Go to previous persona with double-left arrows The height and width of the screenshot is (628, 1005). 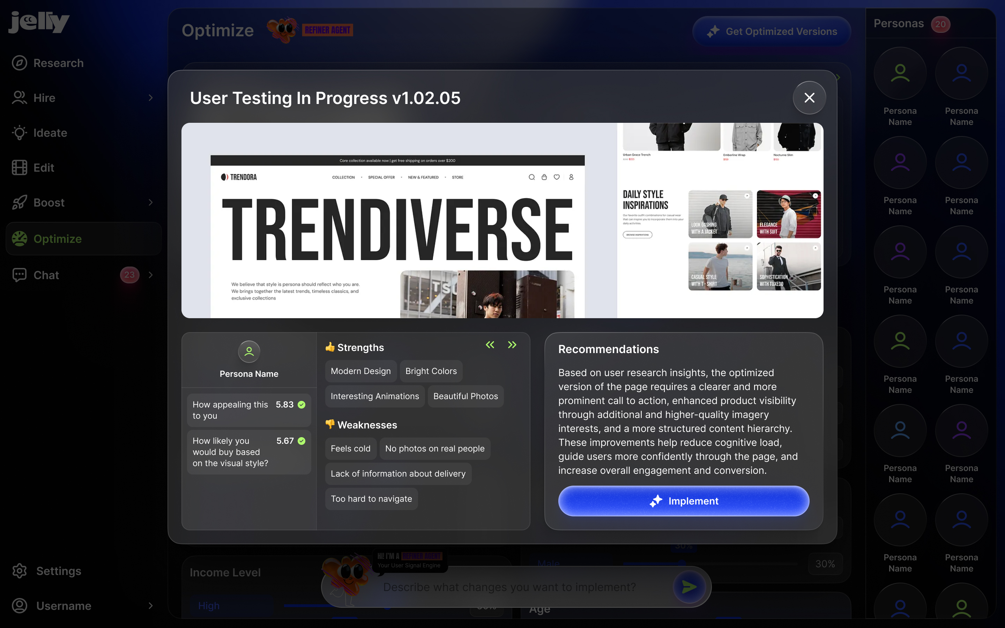pyautogui.click(x=490, y=345)
